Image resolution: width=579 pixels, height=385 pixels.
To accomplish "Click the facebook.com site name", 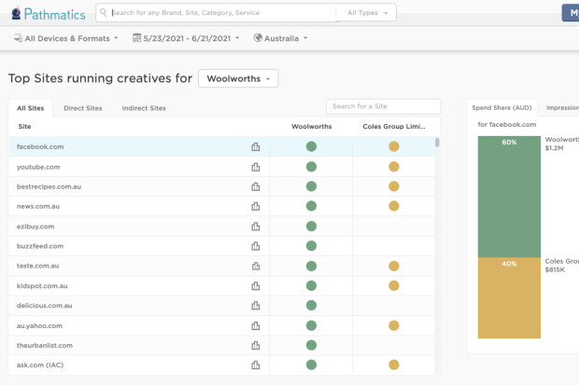I will (40, 146).
